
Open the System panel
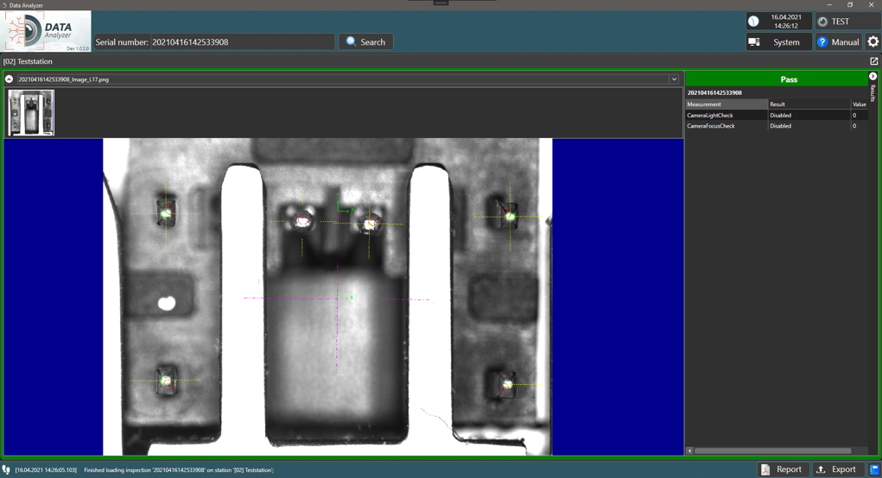[778, 41]
